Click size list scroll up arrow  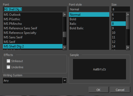point(128,14)
